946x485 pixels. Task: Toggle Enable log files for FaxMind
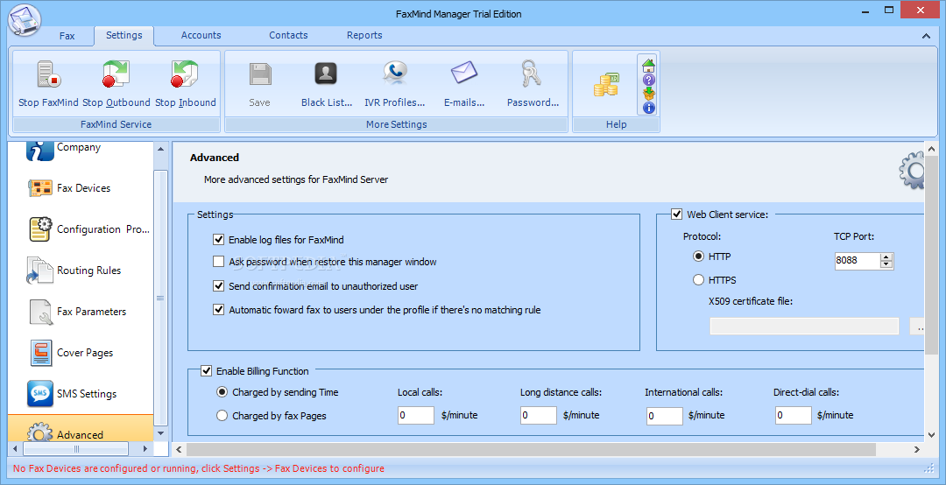(x=218, y=240)
